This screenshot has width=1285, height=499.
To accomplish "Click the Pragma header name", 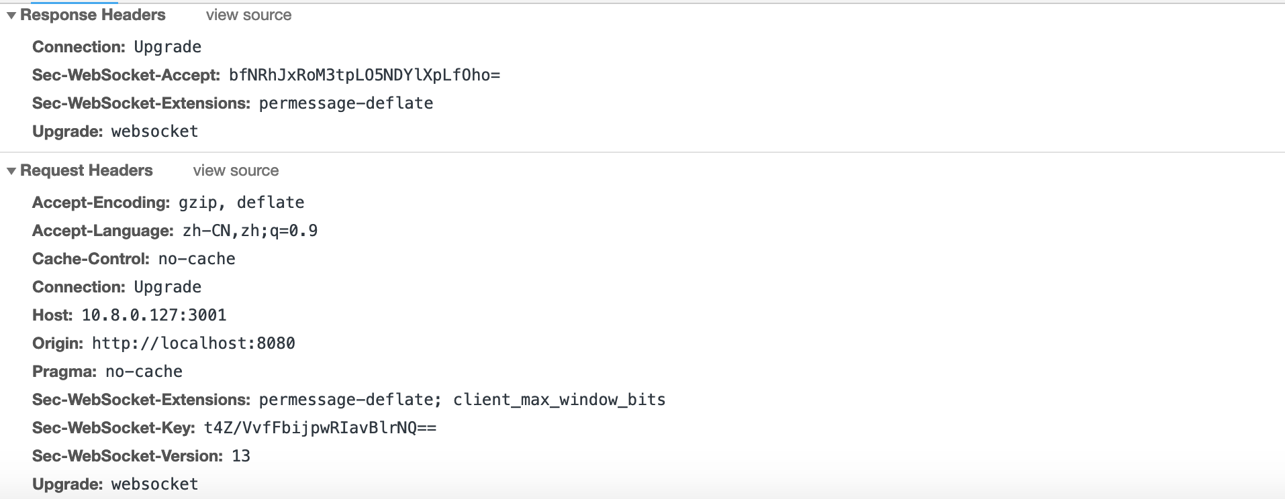I will tap(64, 372).
